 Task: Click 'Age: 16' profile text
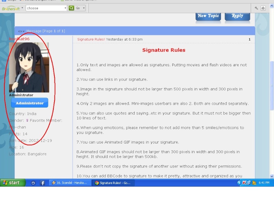click(16, 147)
